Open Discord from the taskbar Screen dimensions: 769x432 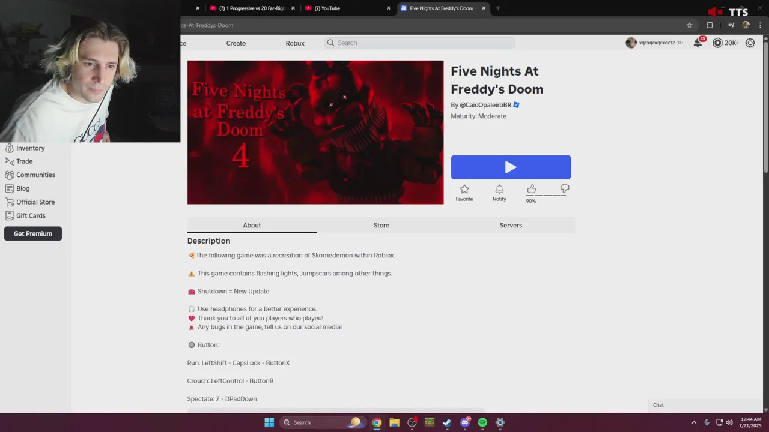(x=465, y=422)
